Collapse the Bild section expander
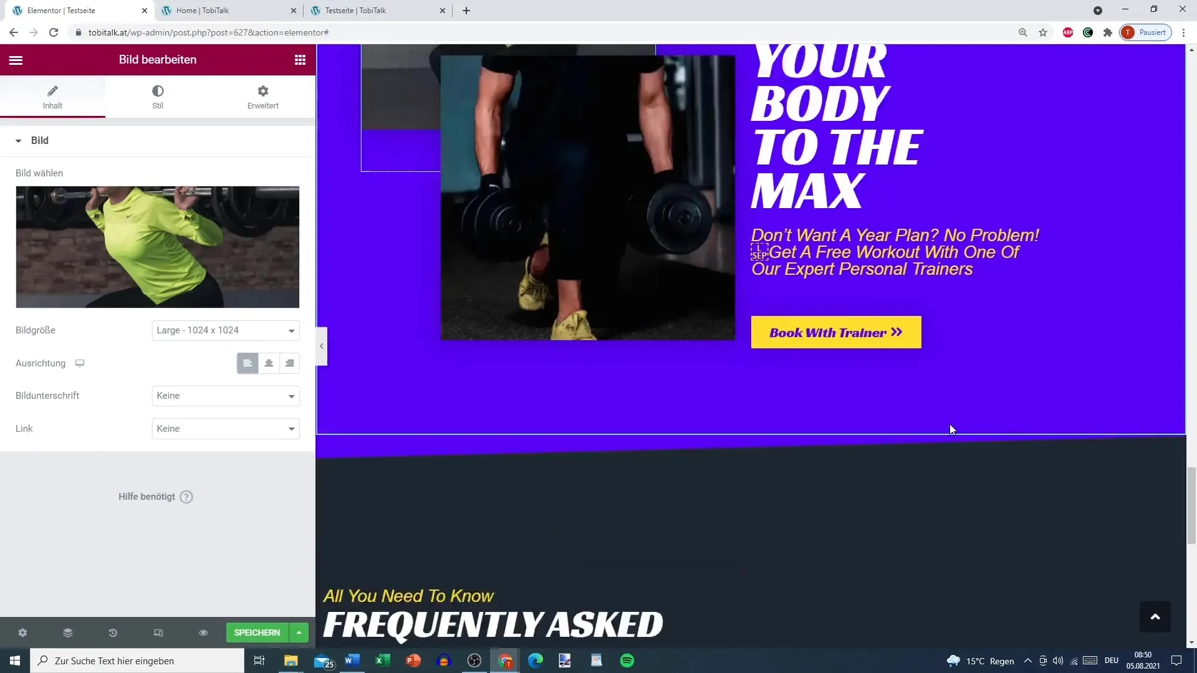 coord(18,140)
